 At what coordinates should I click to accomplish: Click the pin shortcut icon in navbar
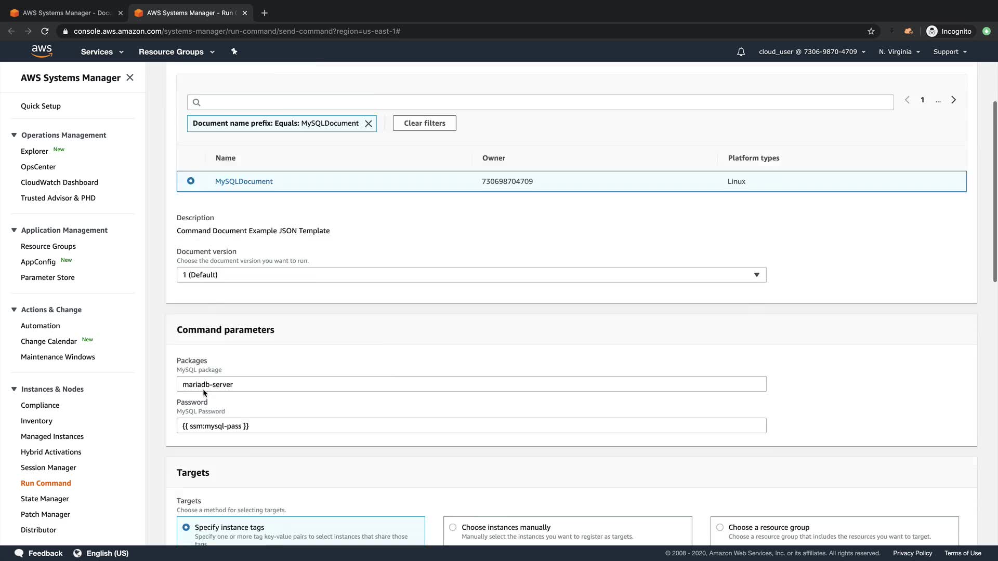pyautogui.click(x=234, y=51)
